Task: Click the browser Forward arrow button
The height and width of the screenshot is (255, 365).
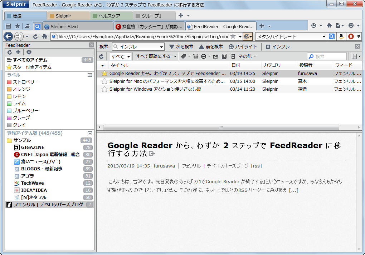Action: coord(19,36)
